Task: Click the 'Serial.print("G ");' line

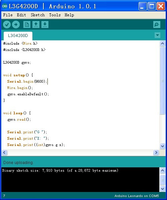Action: coord(27,132)
